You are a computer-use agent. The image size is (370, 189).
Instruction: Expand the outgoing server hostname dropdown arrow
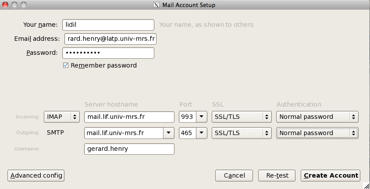(x=168, y=133)
